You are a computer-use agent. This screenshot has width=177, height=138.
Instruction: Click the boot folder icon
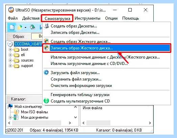pos(17,49)
